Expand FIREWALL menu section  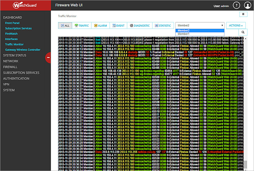(x=10, y=67)
